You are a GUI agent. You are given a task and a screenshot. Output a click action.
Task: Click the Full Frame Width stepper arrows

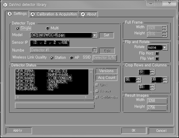(x=164, y=28)
